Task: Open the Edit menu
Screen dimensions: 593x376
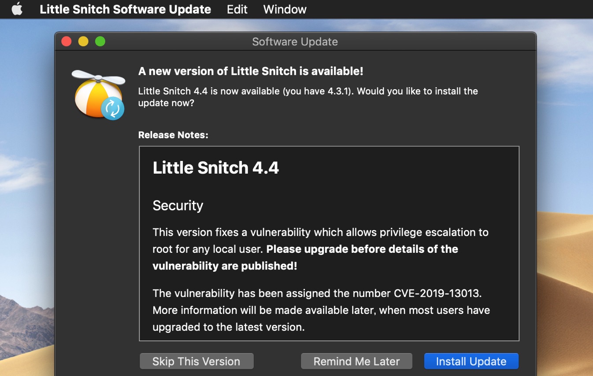Action: point(237,9)
